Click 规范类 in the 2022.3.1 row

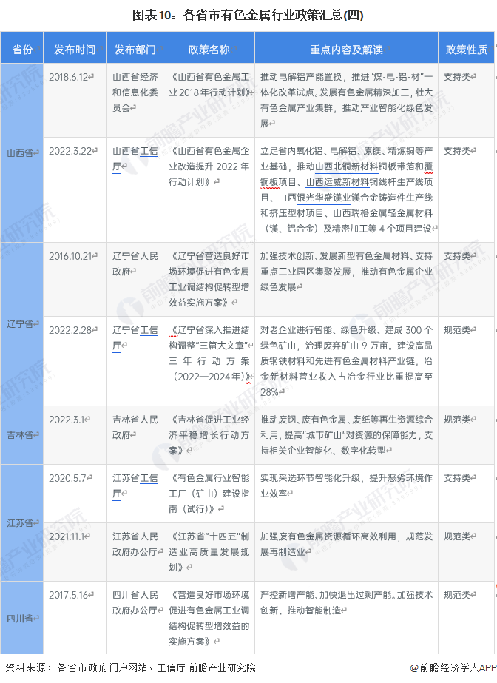457,420
